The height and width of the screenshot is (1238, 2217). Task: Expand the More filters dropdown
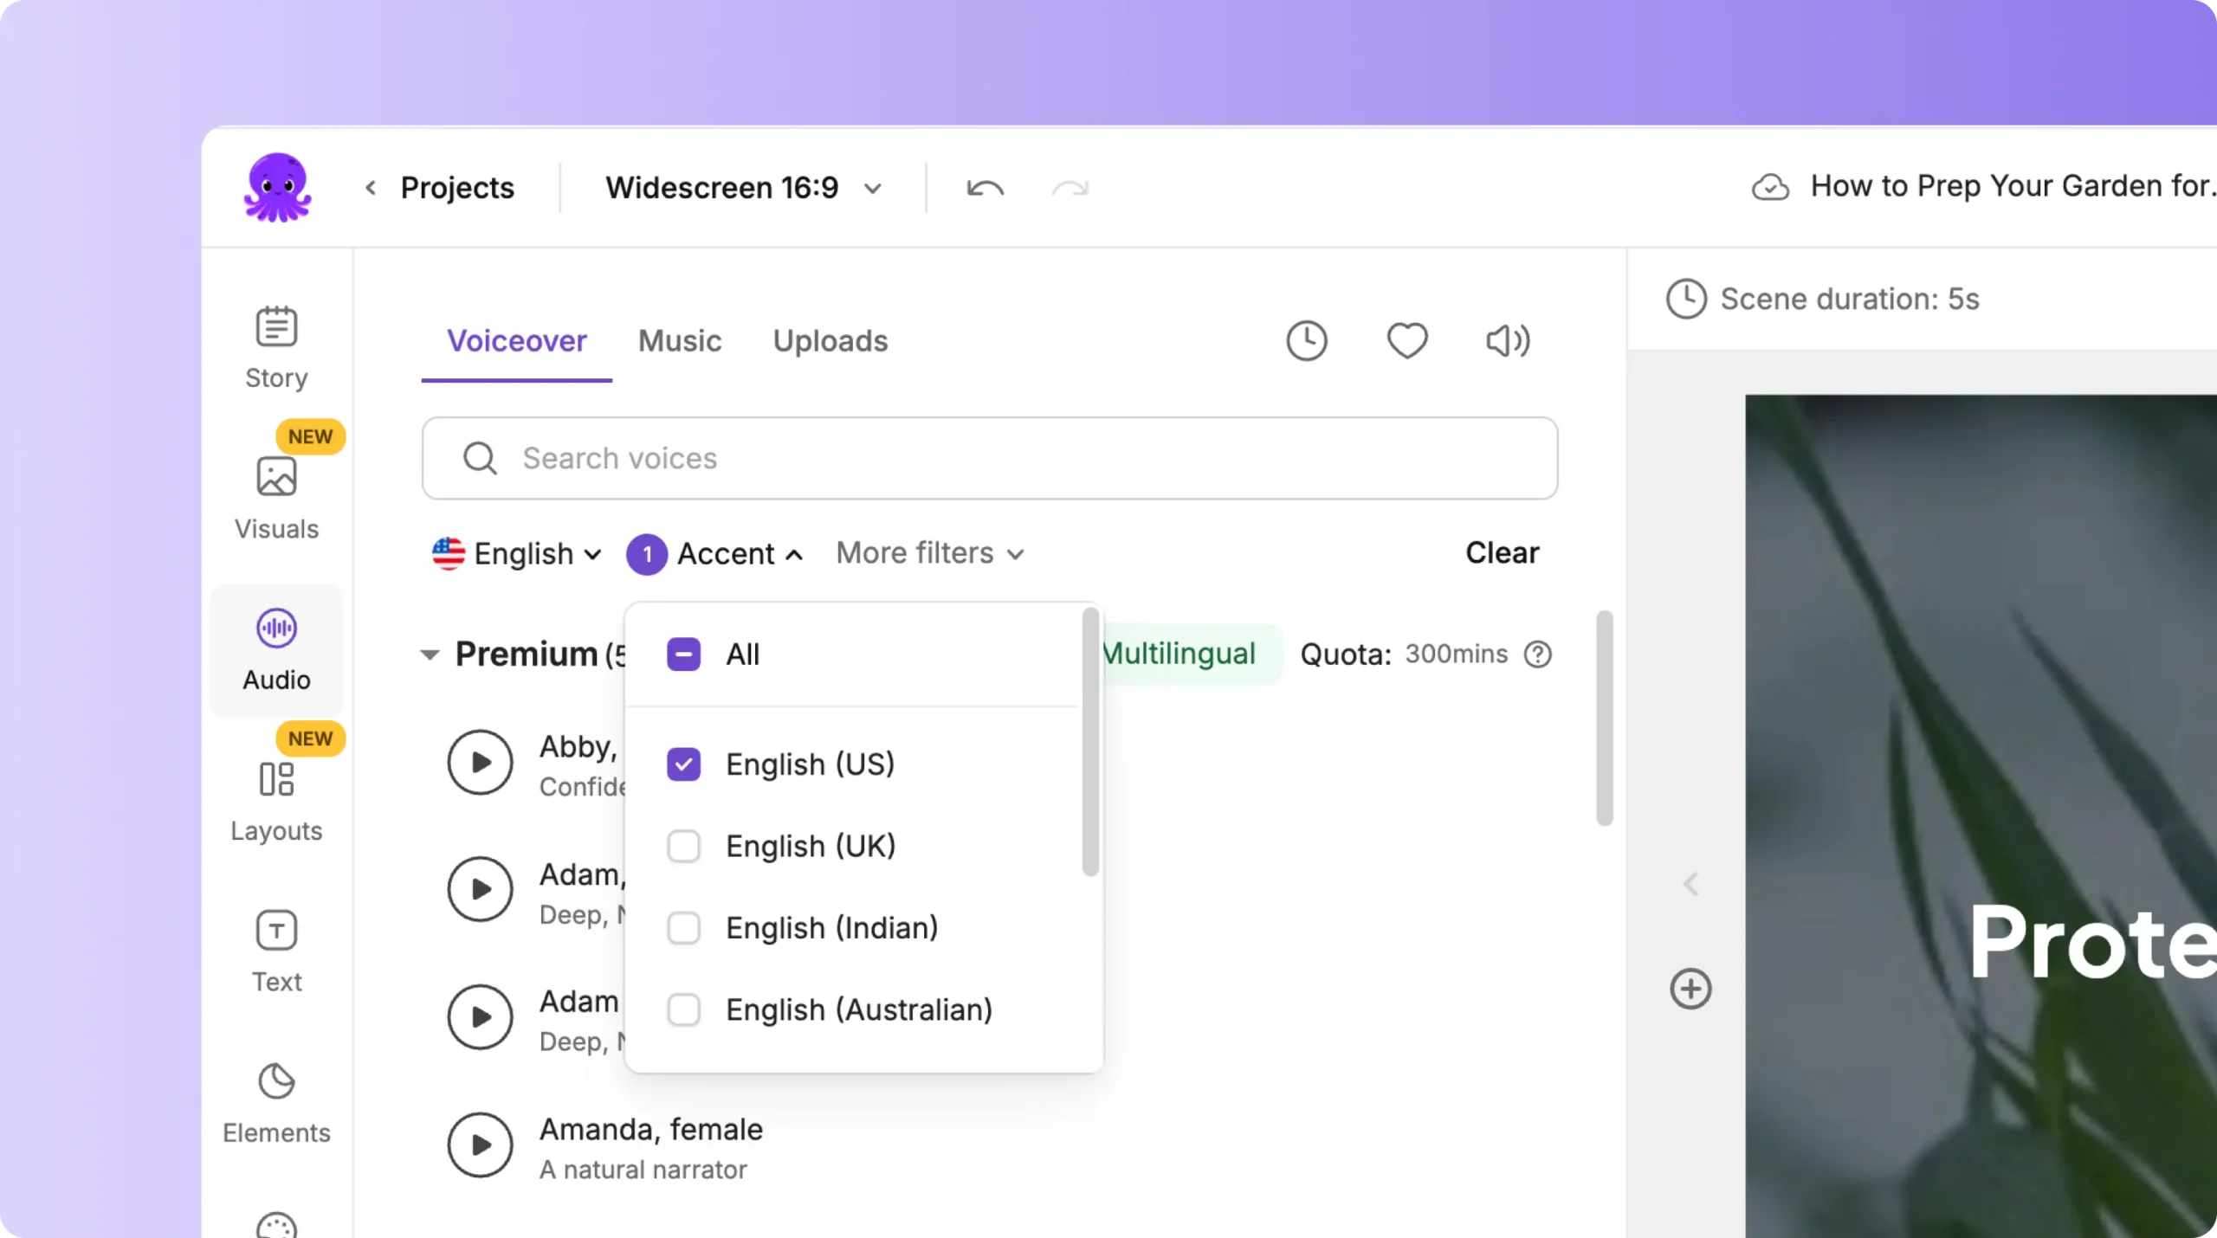tap(930, 553)
